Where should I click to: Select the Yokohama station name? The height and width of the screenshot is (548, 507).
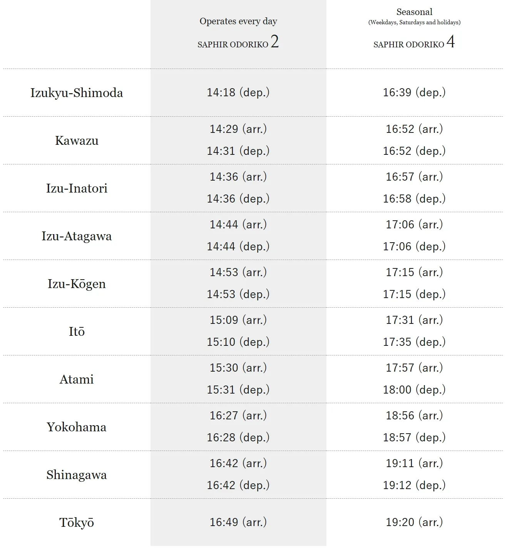[x=77, y=427]
